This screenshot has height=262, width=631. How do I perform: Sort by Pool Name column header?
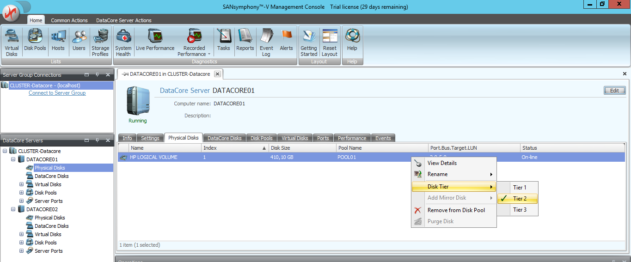[382, 148]
